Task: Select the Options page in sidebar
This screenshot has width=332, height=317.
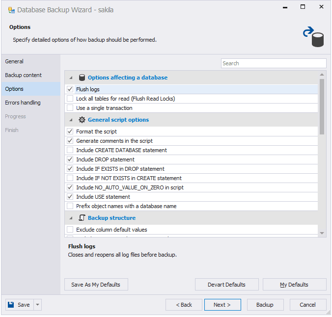Action: pyautogui.click(x=31, y=89)
